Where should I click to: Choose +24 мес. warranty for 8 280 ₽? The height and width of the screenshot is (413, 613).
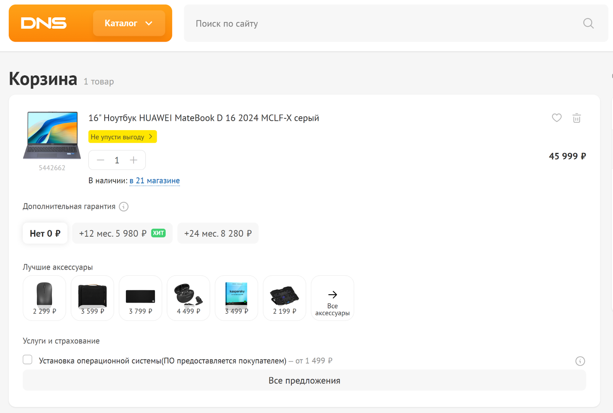[x=218, y=233]
